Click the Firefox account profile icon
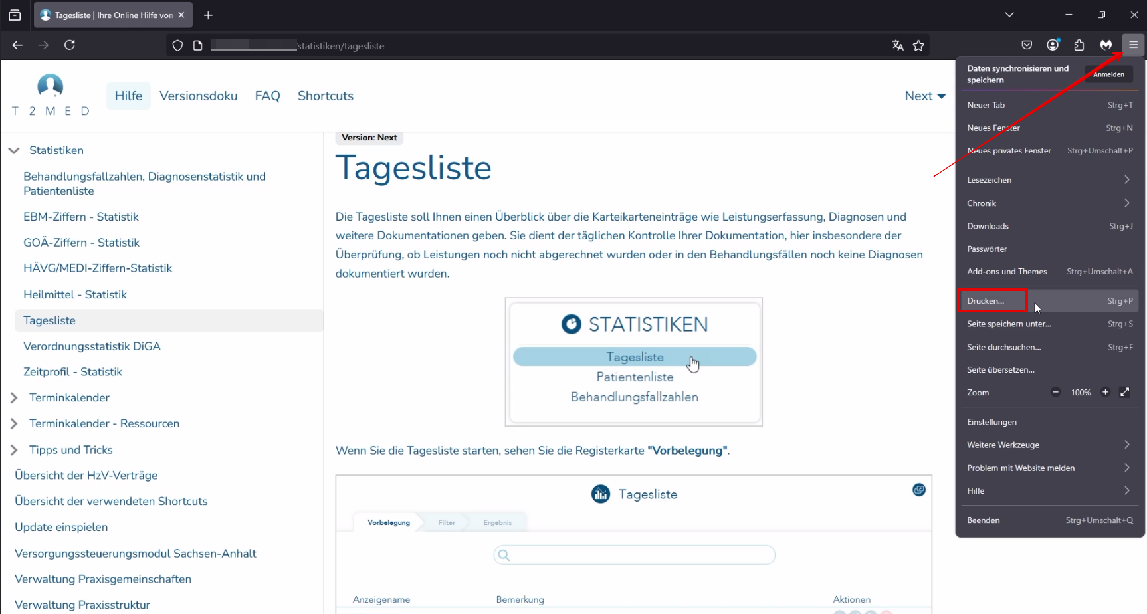This screenshot has width=1147, height=614. pyautogui.click(x=1053, y=45)
